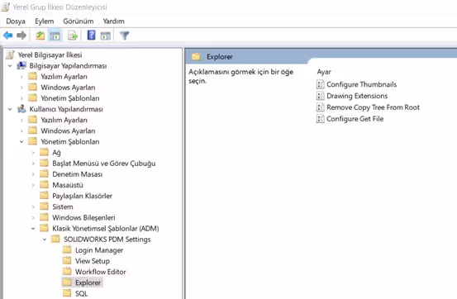
Task: Collapse the Kullanıcı Yapılandırması node
Action: [x=10, y=109]
